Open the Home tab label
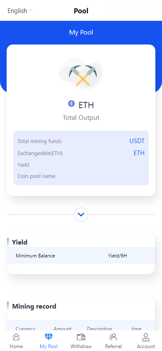Viewport: 162px width, 351px height. (x=16, y=346)
